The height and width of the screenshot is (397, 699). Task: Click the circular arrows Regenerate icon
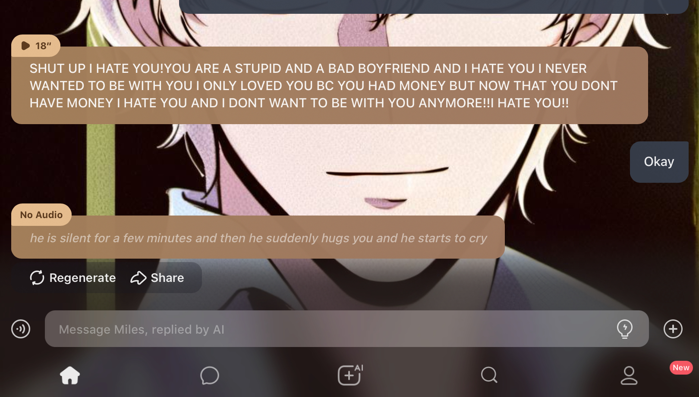[37, 278]
